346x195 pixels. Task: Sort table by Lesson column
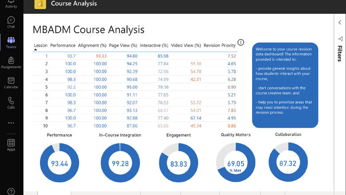(x=41, y=45)
